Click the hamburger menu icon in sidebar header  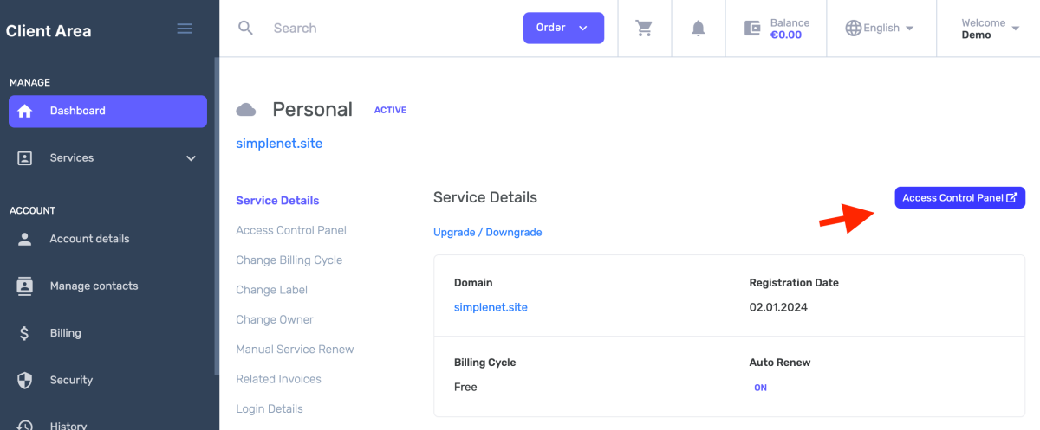point(185,29)
